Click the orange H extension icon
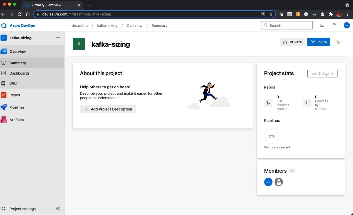Screen dimensions: 353x215 point(298,14)
